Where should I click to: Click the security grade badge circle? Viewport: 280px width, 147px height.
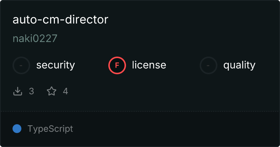tap(21, 65)
